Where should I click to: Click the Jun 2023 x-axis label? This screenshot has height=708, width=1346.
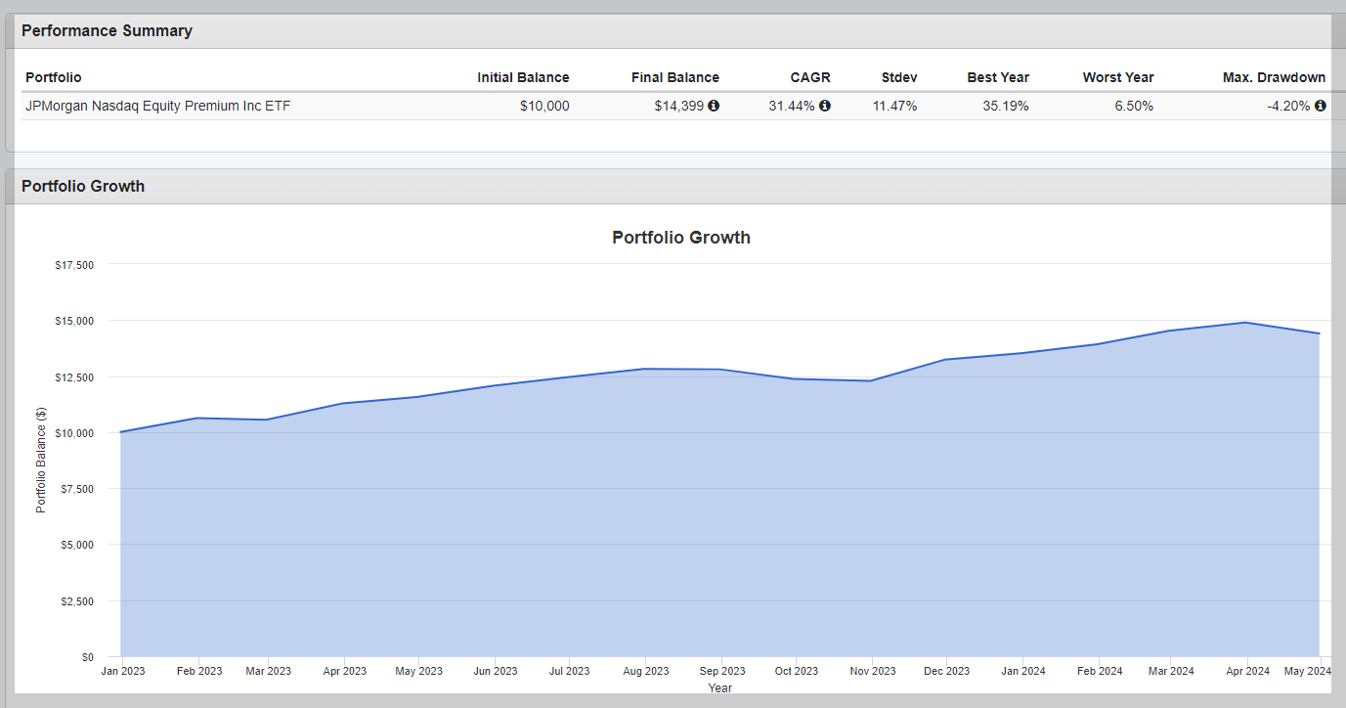coord(495,671)
